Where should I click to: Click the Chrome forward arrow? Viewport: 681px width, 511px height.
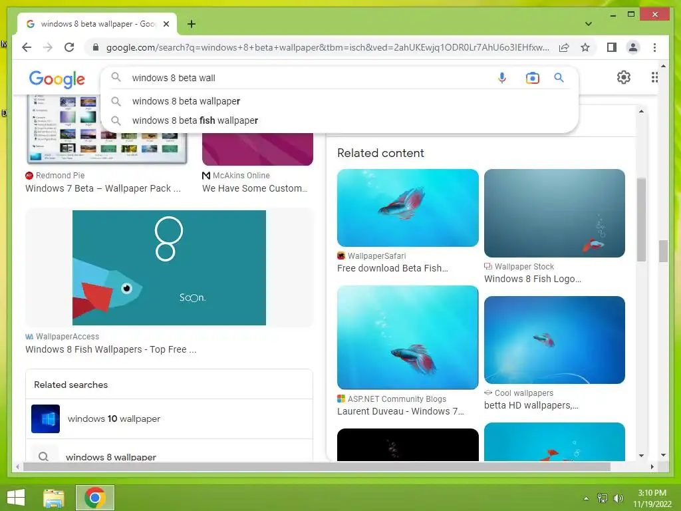48,47
